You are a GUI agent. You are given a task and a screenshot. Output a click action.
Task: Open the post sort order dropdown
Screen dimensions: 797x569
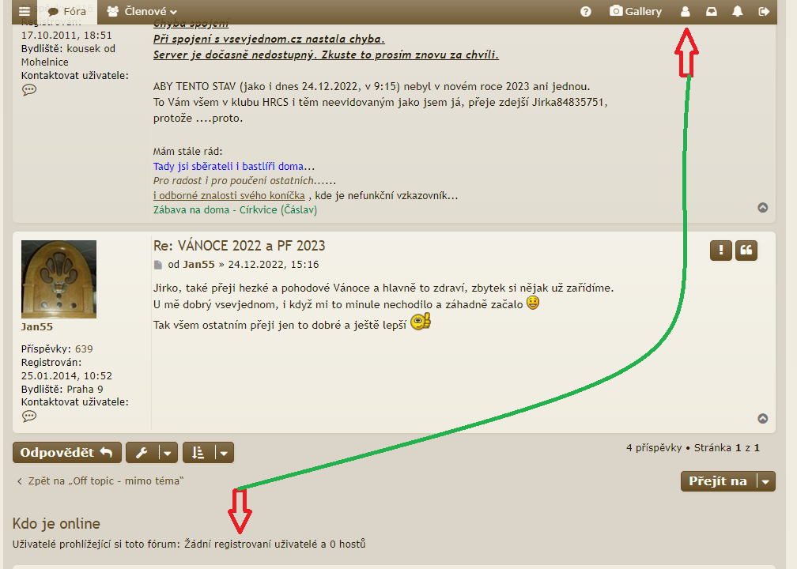pyautogui.click(x=208, y=453)
